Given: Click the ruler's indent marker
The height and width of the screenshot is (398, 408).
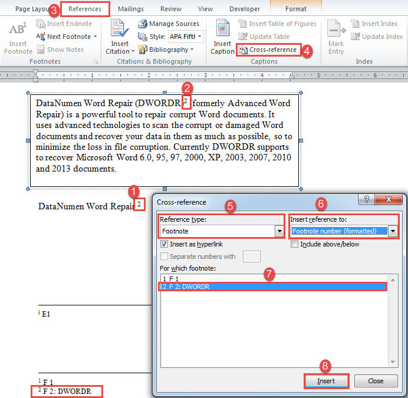Looking at the screenshot, I should 35,75.
